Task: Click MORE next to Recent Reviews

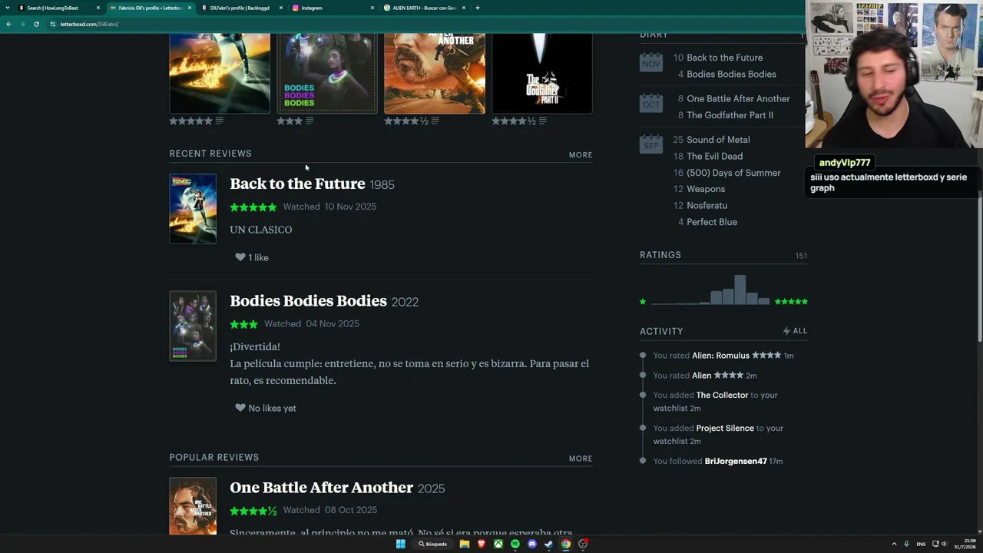Action: (x=581, y=154)
